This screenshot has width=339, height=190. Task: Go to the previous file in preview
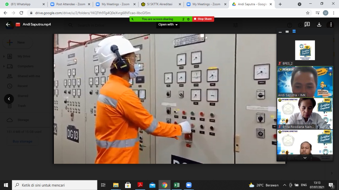click(9, 99)
